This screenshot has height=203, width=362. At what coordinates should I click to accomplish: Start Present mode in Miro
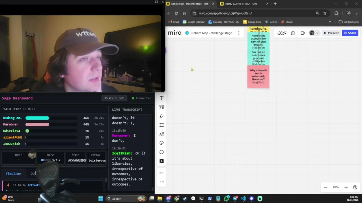tap(331, 33)
